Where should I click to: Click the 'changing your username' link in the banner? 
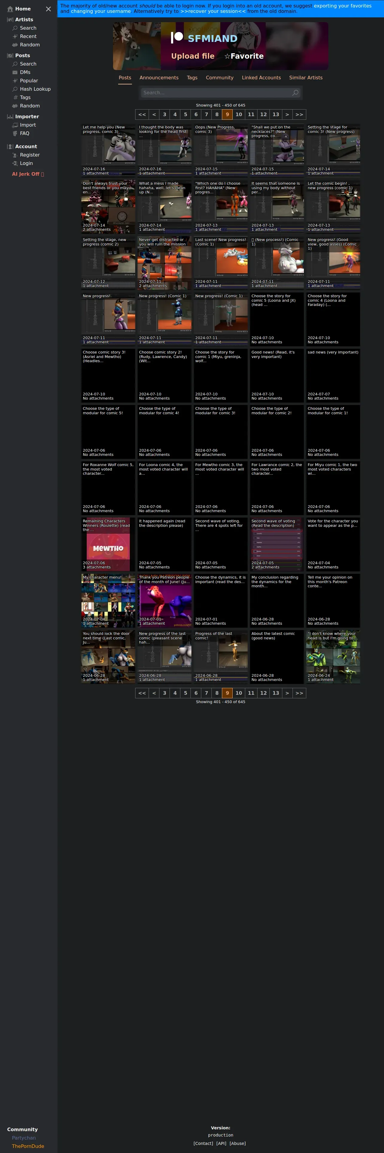[x=101, y=11]
